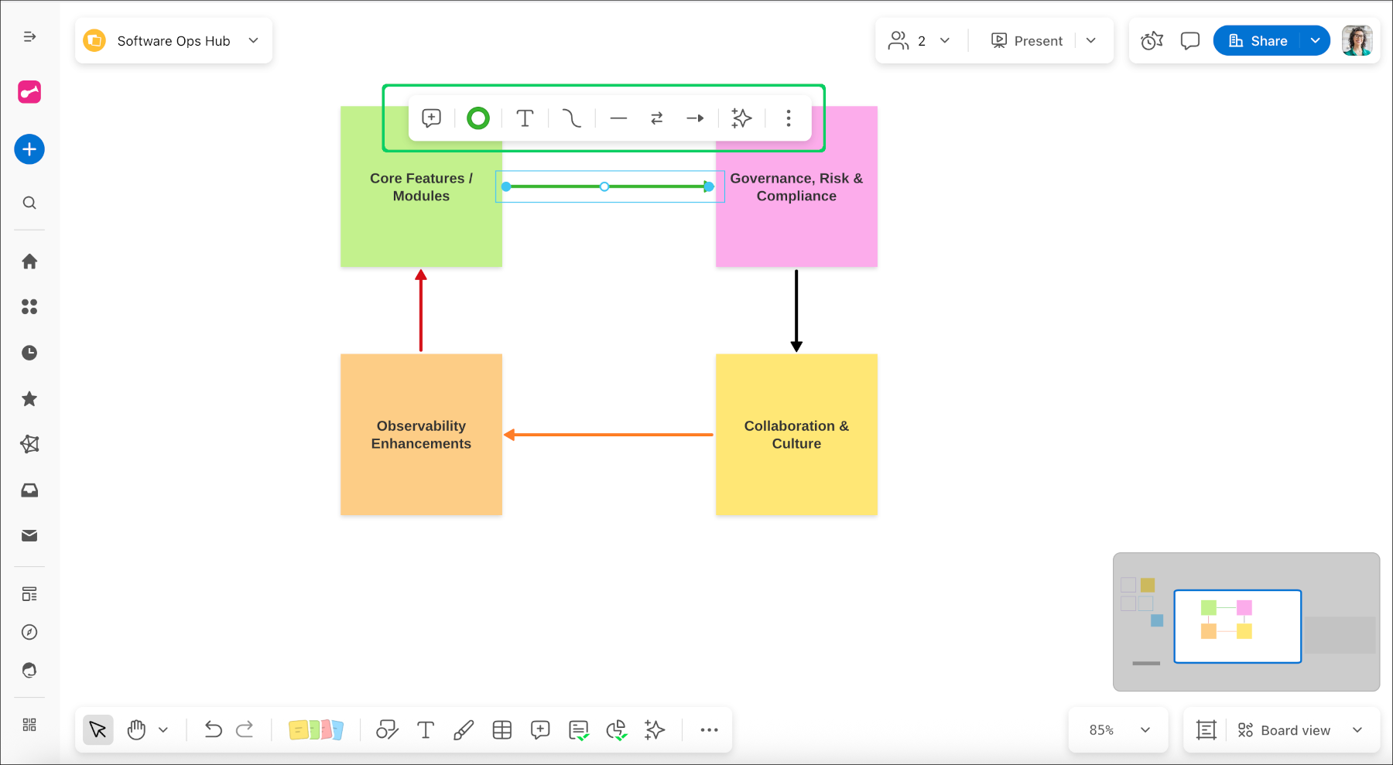Open the ellipsis menu in the bottom toolbar
Screen dimensions: 1393x765
tap(709, 729)
